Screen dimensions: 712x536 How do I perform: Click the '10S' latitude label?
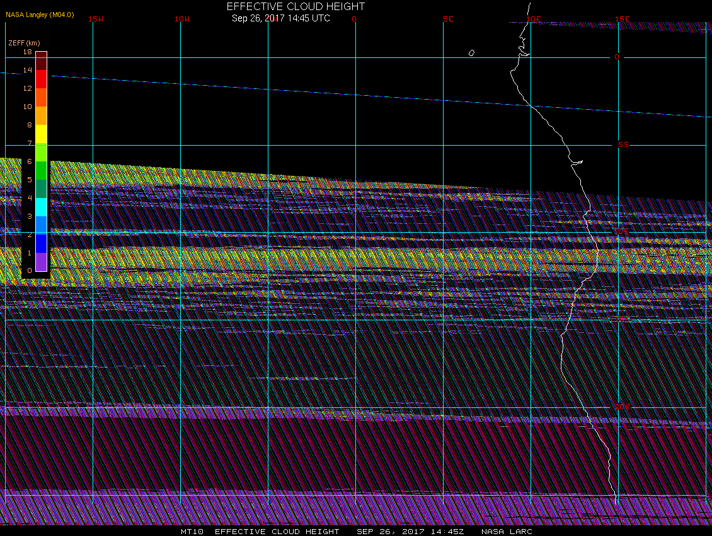[x=622, y=232]
